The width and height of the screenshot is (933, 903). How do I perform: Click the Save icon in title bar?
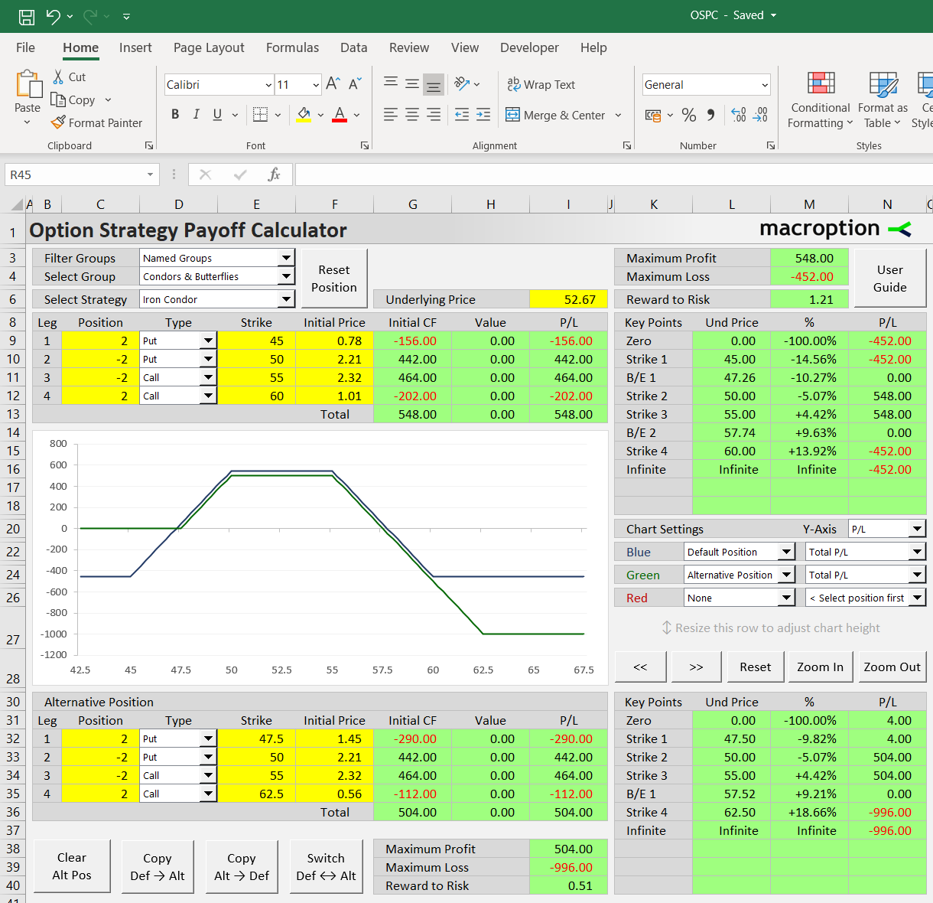pos(27,16)
